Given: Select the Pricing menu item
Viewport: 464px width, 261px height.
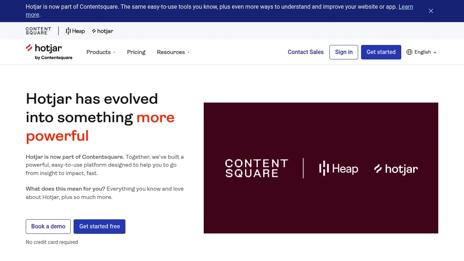Looking at the screenshot, I should coord(136,52).
